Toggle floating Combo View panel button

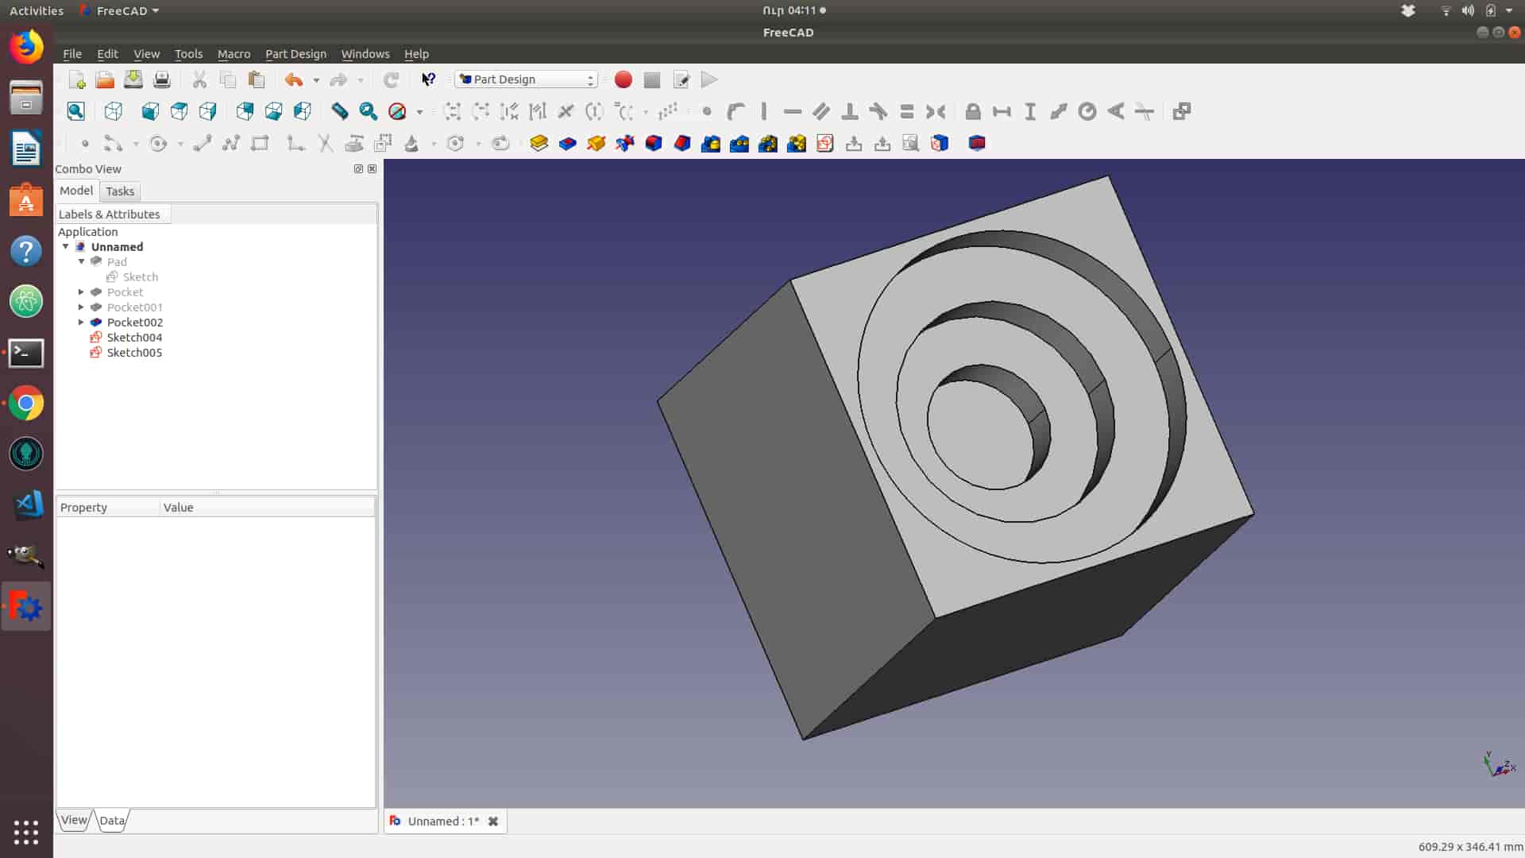(358, 168)
